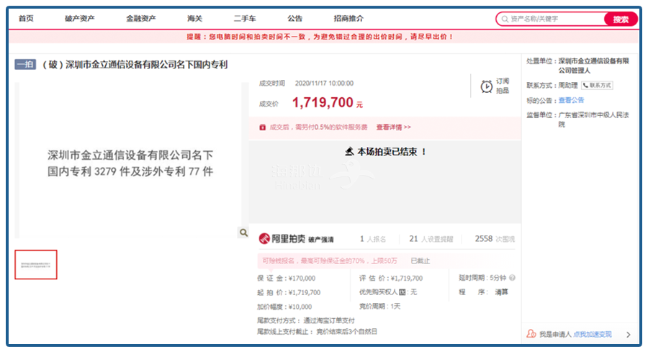Open the 查看公告 announcement link
648x352 pixels.
click(572, 100)
